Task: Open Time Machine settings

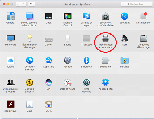Action: coord(87,83)
